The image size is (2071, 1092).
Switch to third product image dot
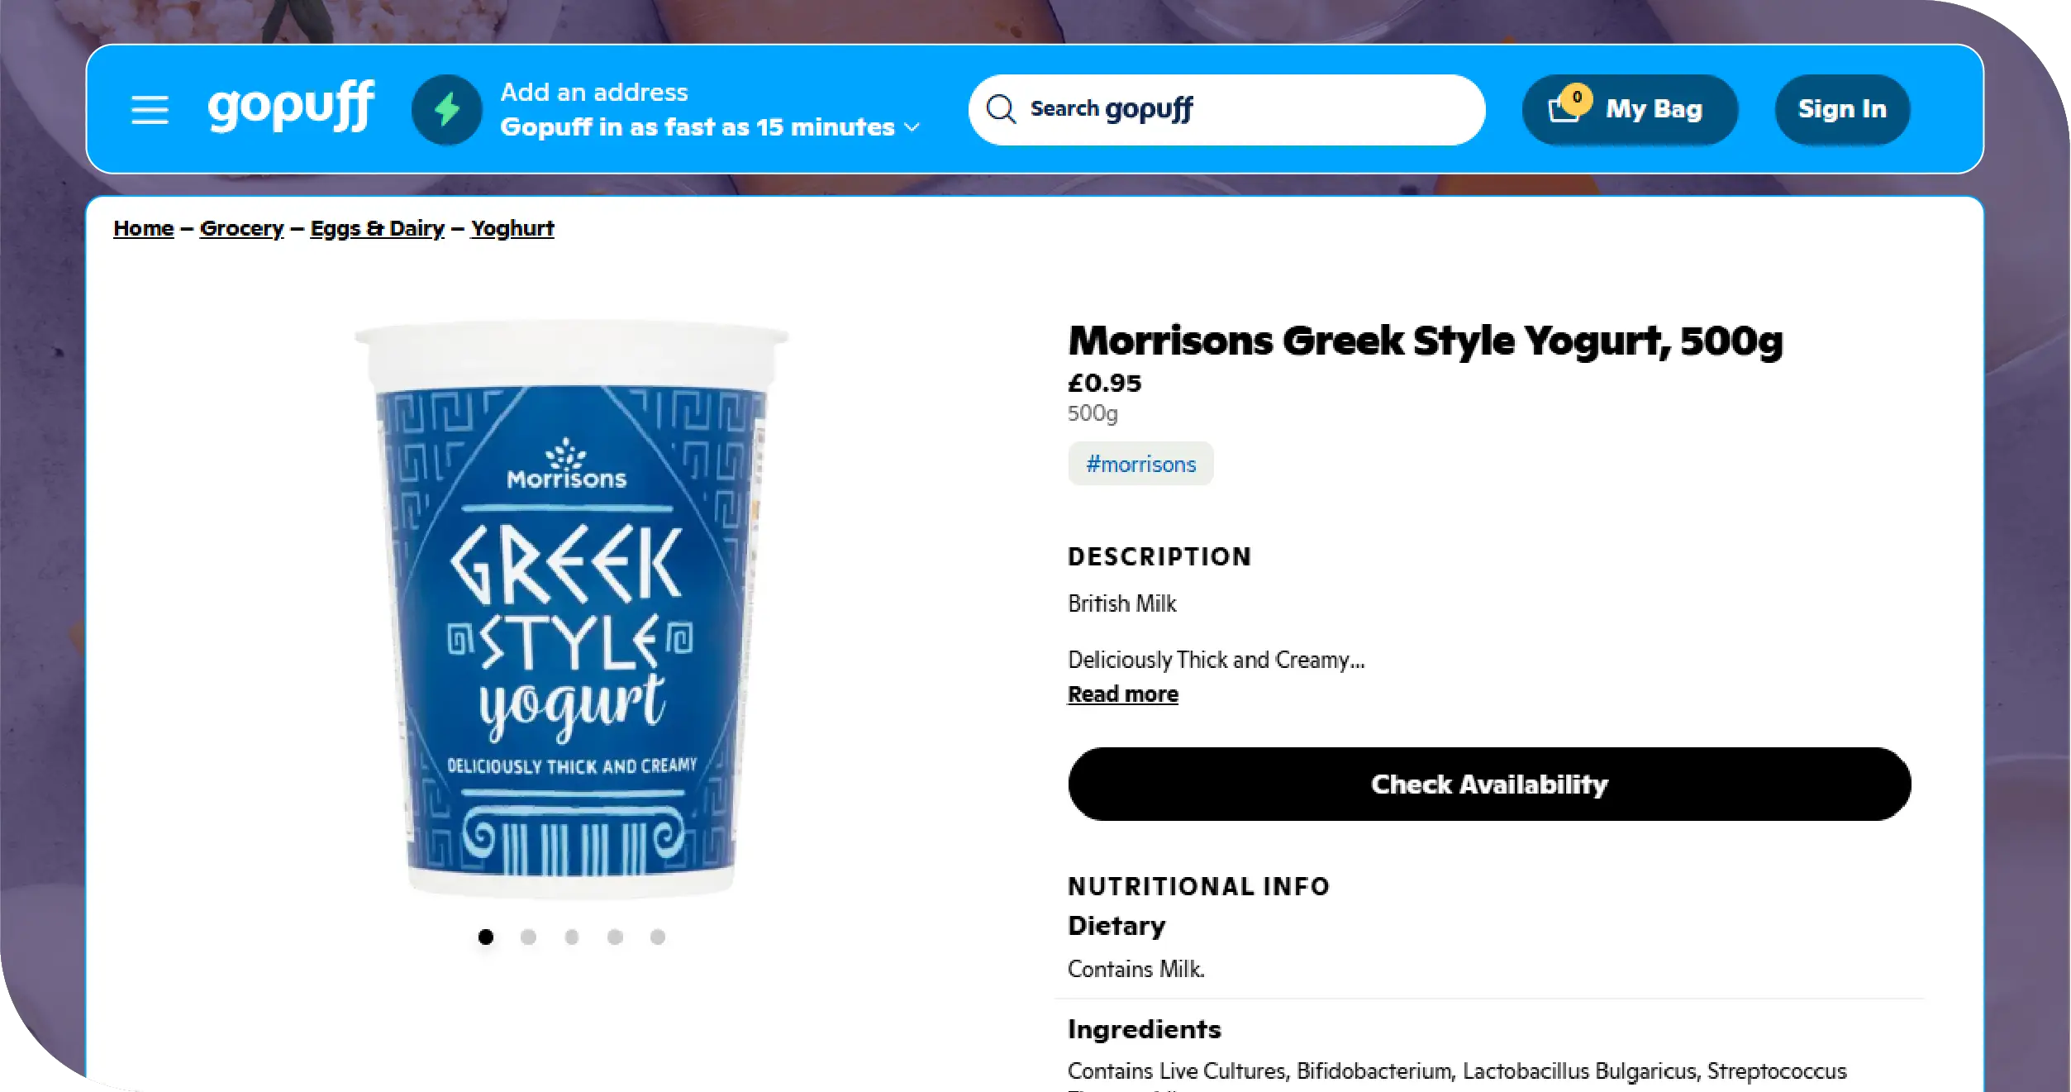[572, 937]
